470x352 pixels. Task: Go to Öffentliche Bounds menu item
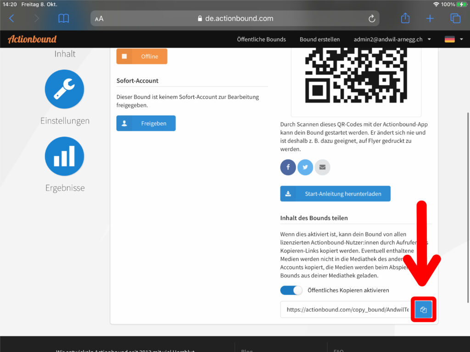(x=261, y=39)
